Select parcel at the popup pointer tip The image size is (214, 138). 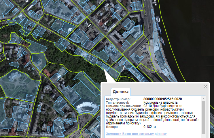[x=105, y=68]
